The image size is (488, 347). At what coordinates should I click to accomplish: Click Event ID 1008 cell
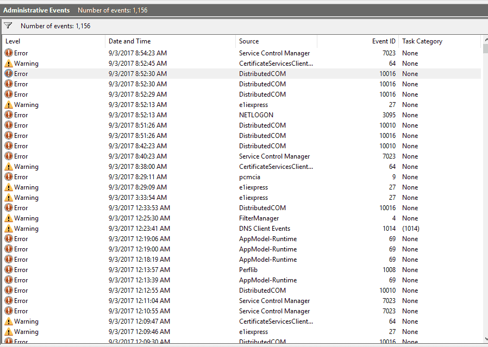pyautogui.click(x=389, y=269)
